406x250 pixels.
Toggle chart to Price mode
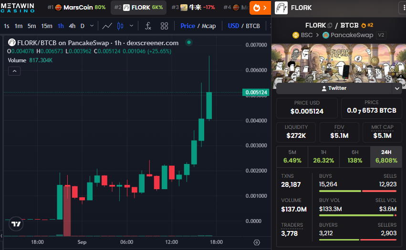click(x=187, y=26)
